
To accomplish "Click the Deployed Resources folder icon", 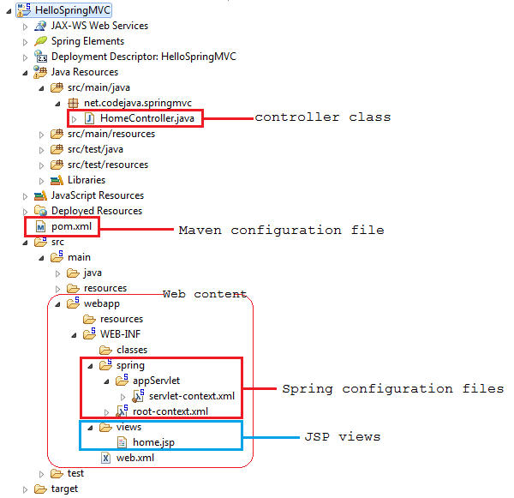I will click(x=40, y=211).
